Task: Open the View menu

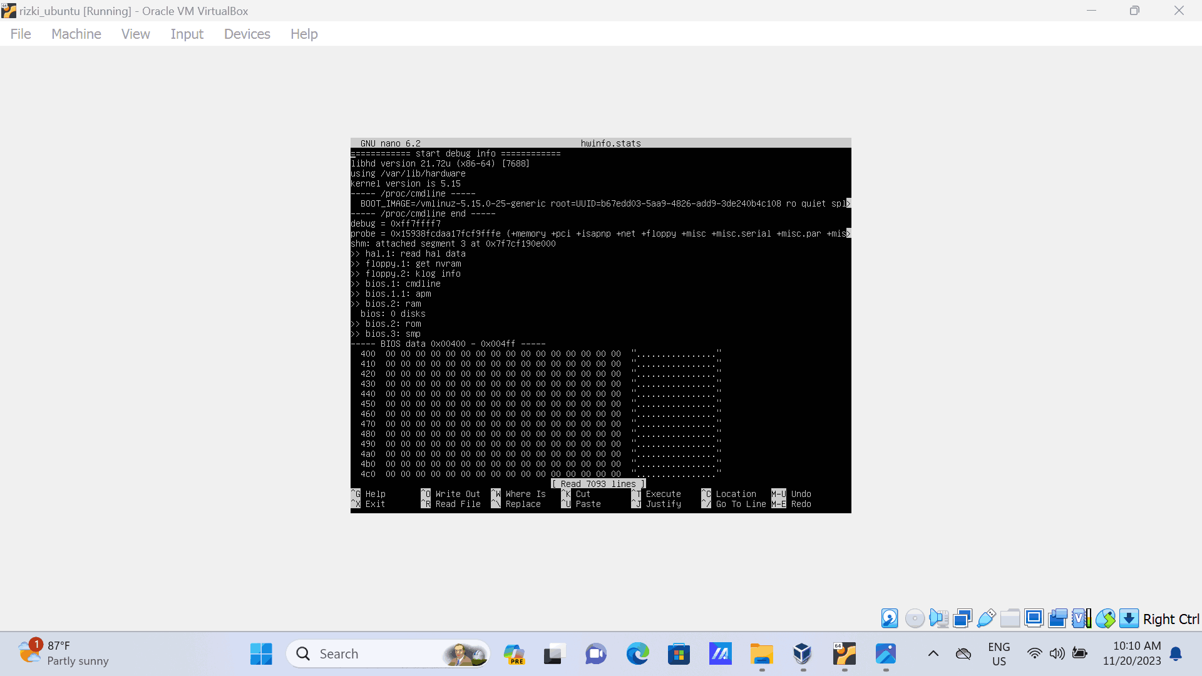Action: coord(135,34)
